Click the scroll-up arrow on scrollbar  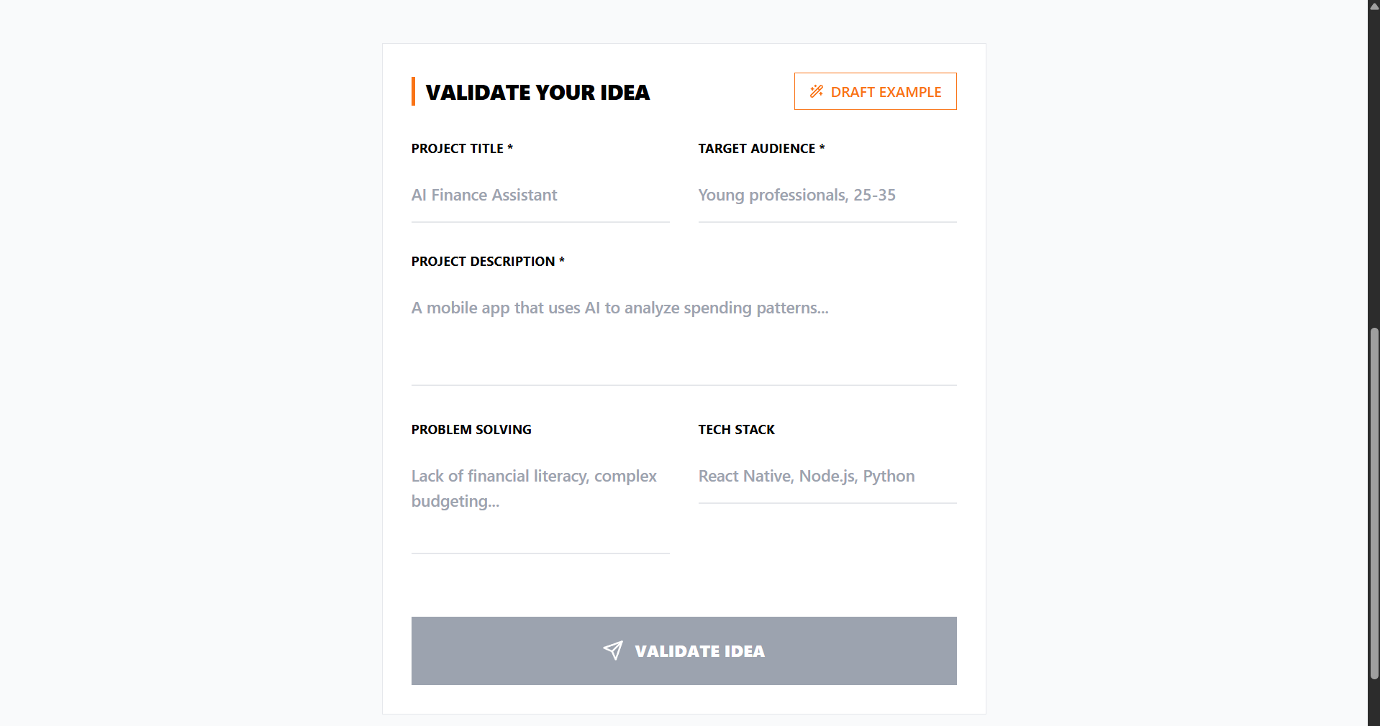click(x=1374, y=6)
